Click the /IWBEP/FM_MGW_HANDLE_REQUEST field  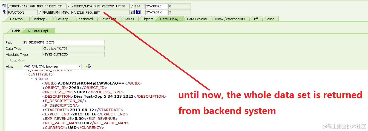point(86,12)
